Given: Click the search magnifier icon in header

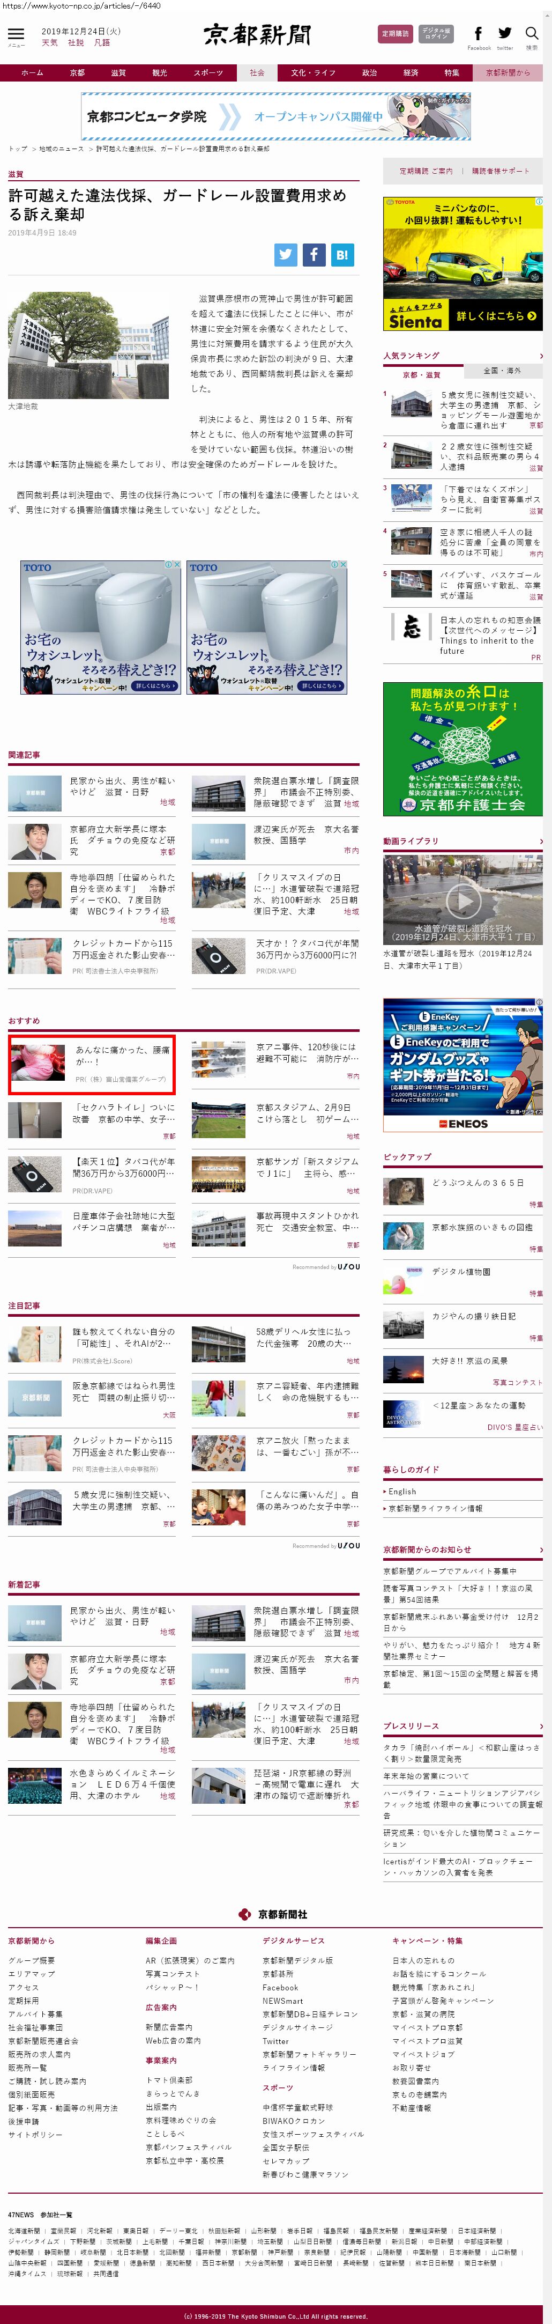Looking at the screenshot, I should [x=531, y=33].
